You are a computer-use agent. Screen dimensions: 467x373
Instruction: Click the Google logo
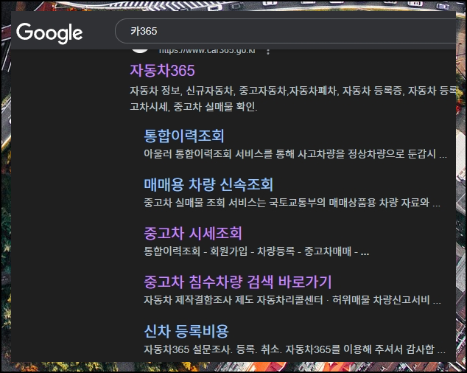pos(49,32)
